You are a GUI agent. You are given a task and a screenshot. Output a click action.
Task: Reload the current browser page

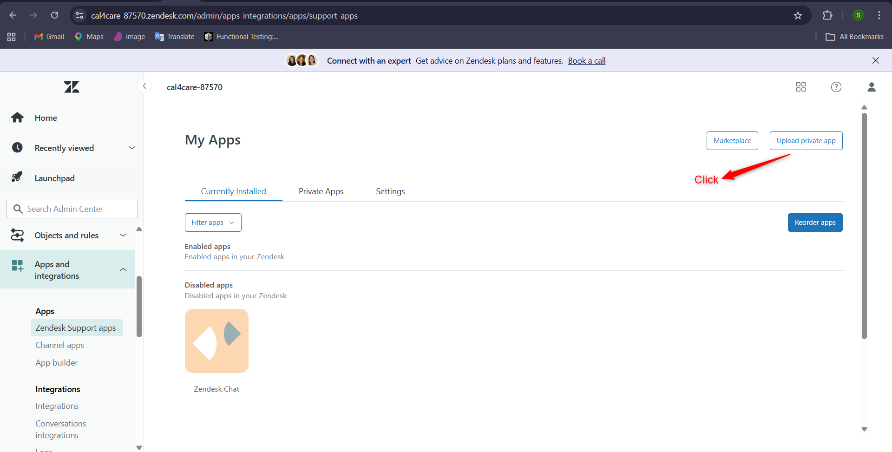[x=54, y=15]
